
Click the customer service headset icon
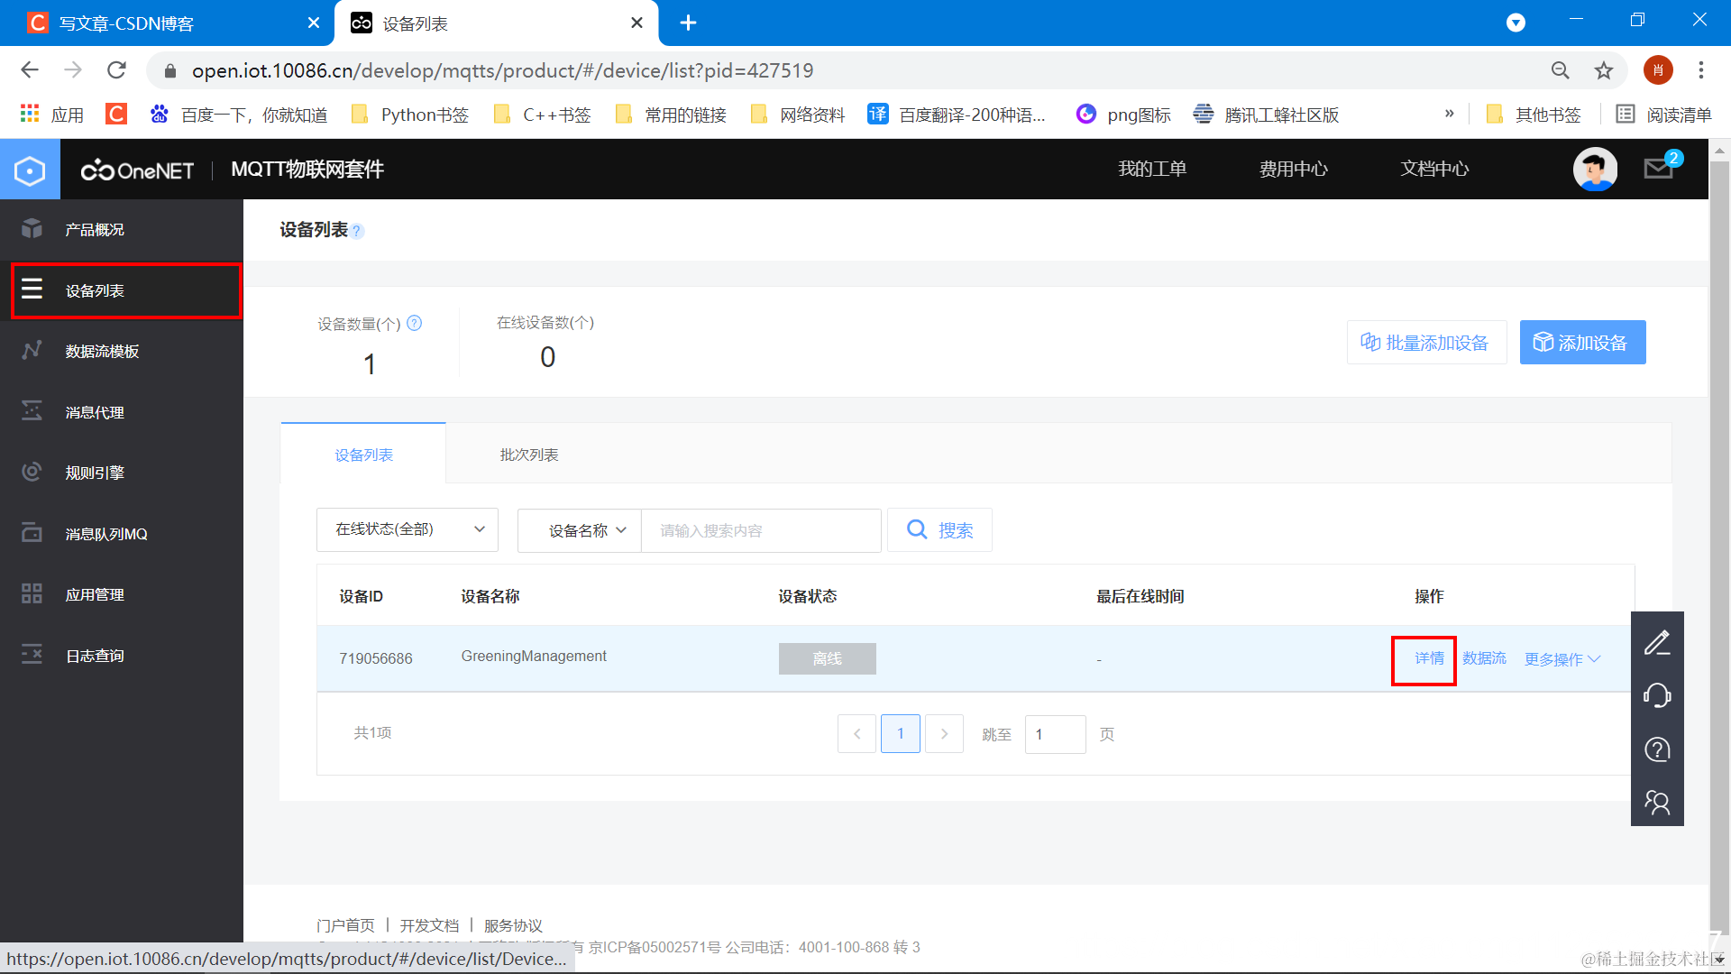click(x=1657, y=695)
